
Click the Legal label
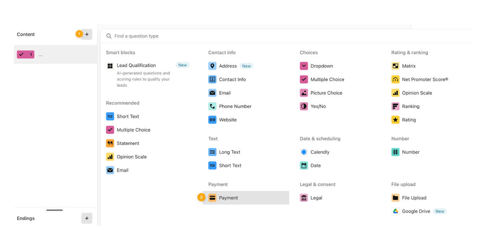[316, 198]
